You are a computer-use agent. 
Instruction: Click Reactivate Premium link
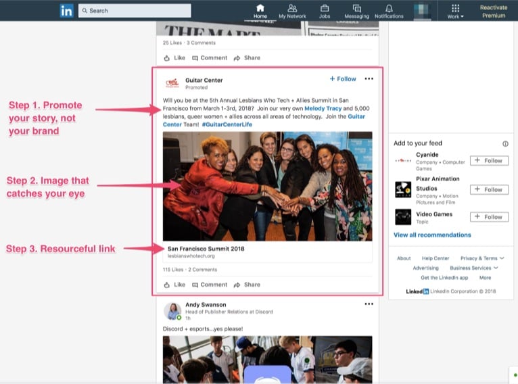tap(494, 11)
